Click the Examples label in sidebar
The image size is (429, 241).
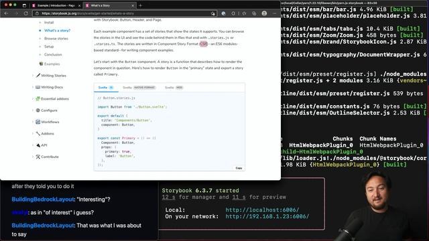click(x=52, y=64)
